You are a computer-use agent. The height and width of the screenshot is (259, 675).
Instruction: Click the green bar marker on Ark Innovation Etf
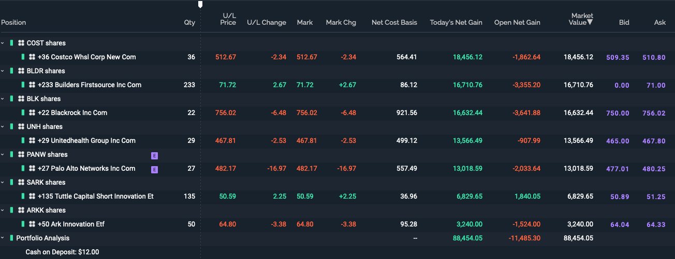point(23,224)
